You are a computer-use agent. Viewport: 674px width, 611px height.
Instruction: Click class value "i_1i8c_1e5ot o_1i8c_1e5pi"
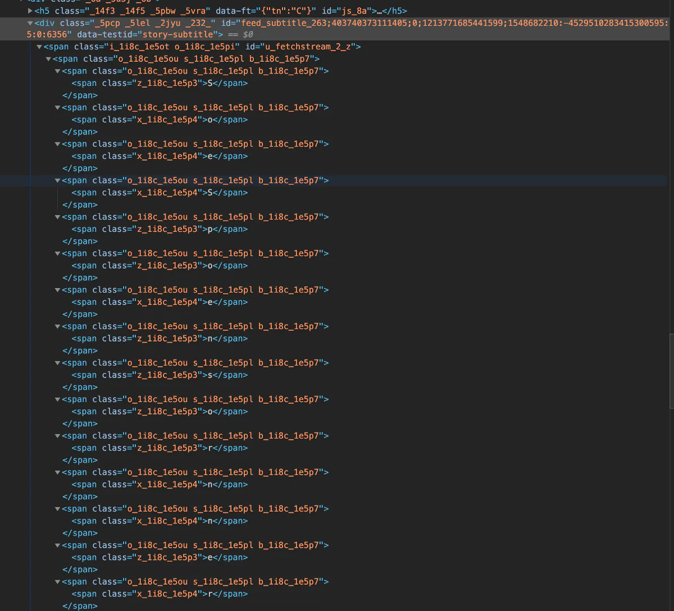pyautogui.click(x=172, y=47)
